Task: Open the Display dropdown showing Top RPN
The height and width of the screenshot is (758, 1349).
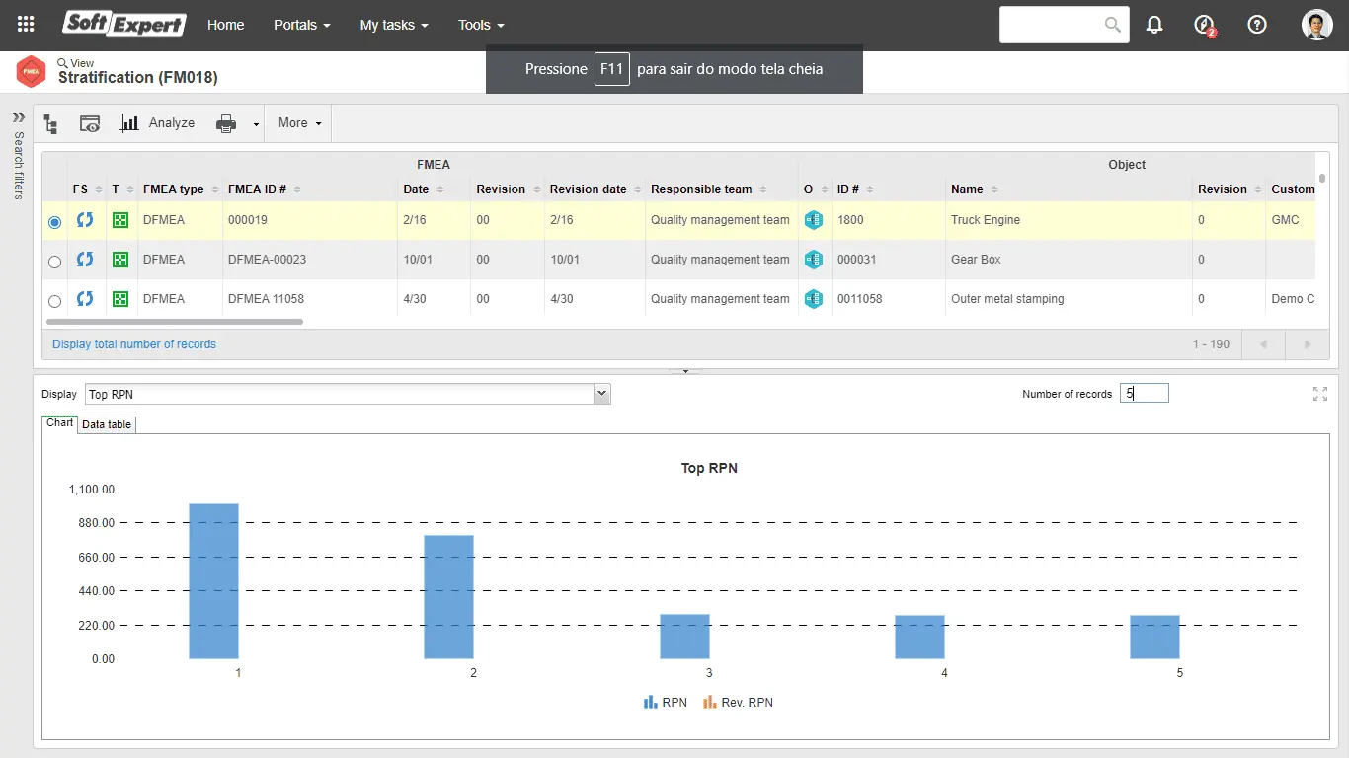Action: (601, 393)
